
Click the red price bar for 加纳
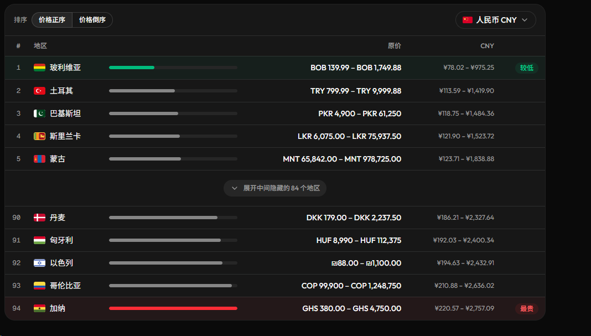[173, 308]
